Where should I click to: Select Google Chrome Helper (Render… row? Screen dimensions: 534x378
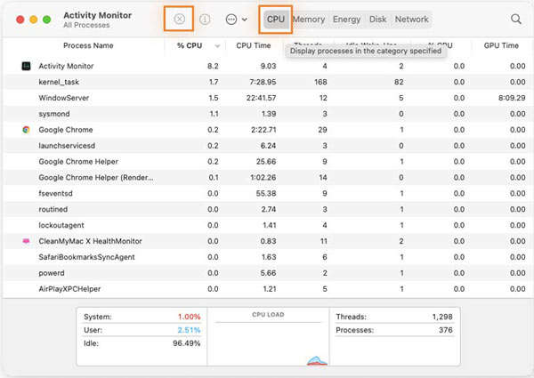point(267,178)
